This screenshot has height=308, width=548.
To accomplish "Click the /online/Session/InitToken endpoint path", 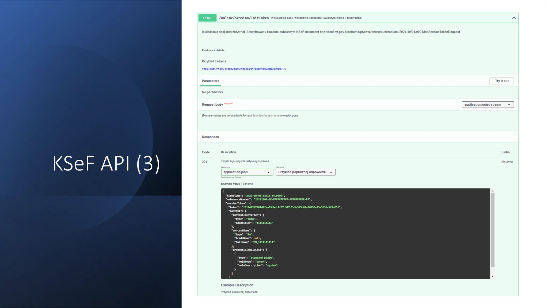I will [x=244, y=18].
